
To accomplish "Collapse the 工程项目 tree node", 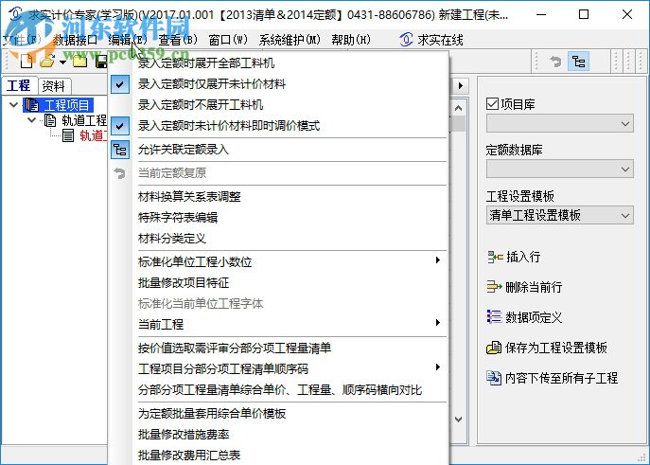I will [13, 105].
